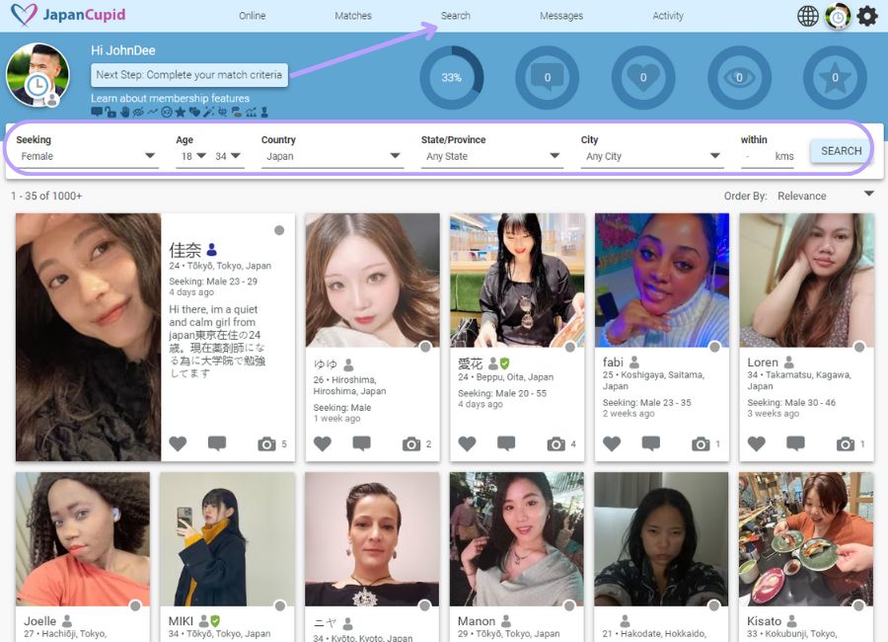
Task: Click heart icon on 佳奈's profile card
Action: 178,444
